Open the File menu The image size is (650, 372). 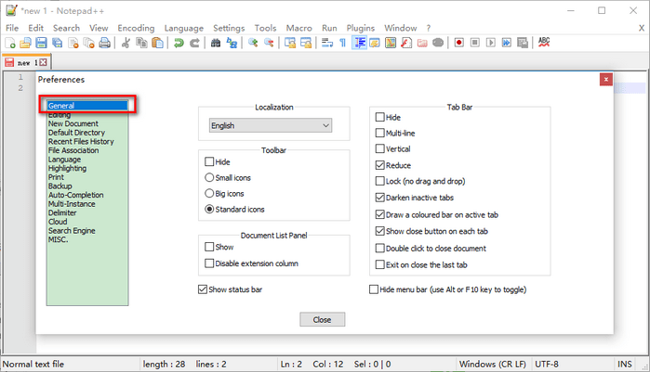click(12, 28)
